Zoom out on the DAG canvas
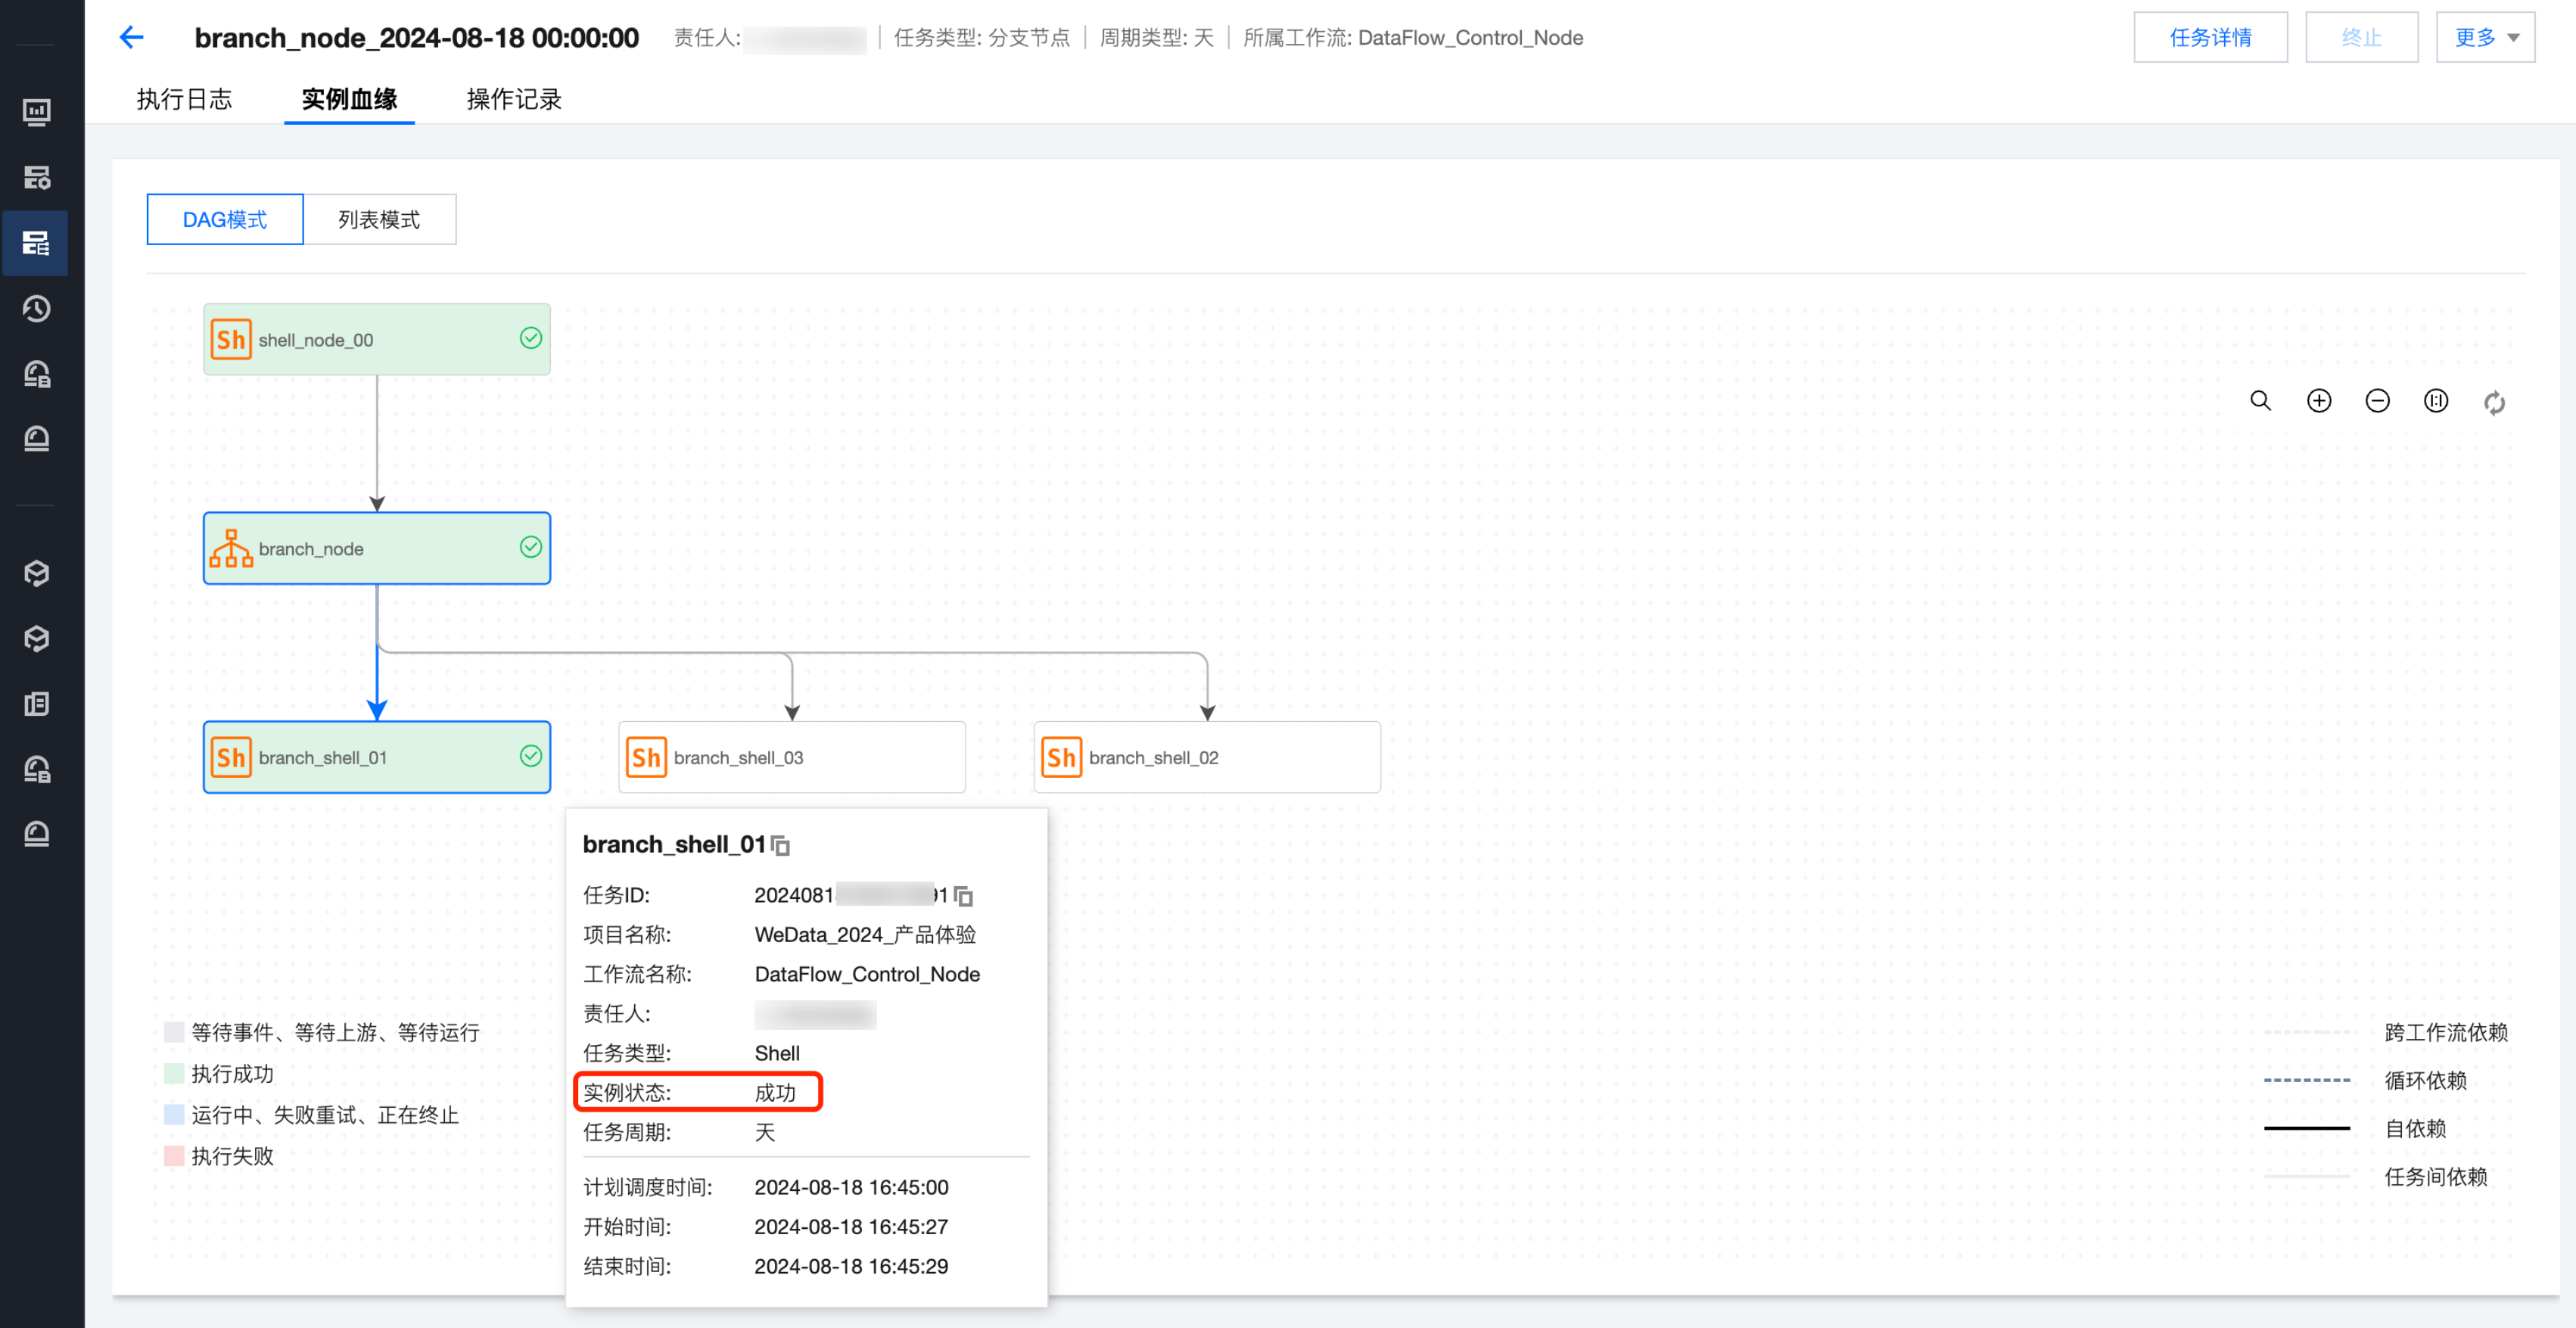 tap(2377, 401)
